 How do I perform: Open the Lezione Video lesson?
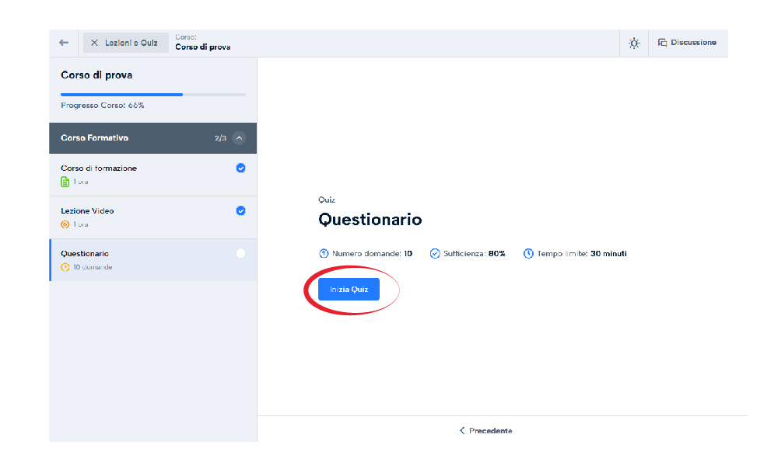point(88,210)
